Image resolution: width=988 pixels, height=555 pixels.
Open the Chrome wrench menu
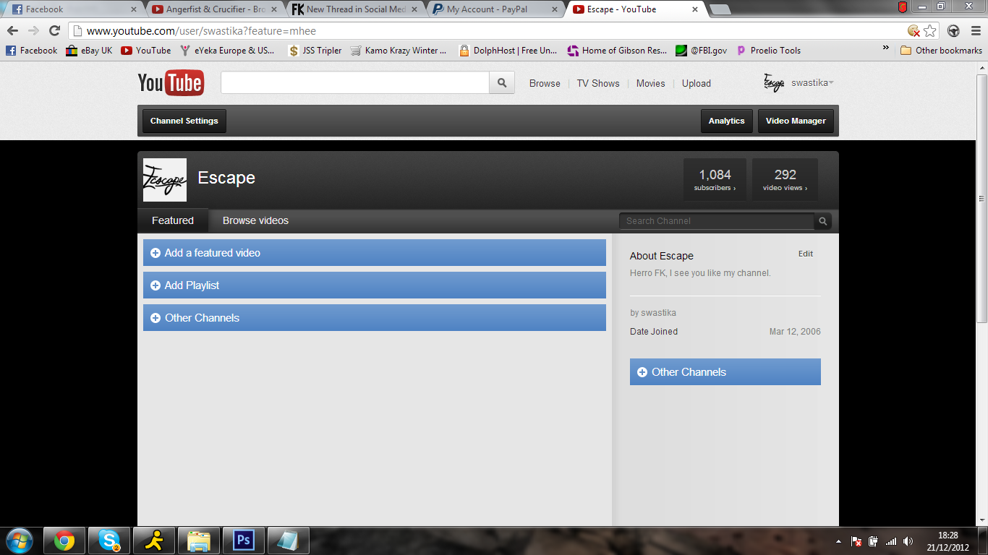tap(974, 31)
